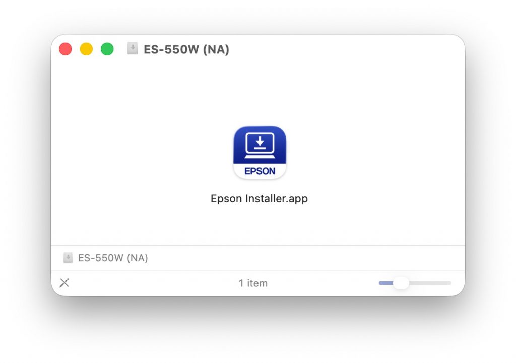
Task: Close the ES-550W window with red button
Action: (x=66, y=49)
